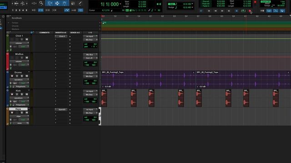Mute the Kick track
Viewport: 291px width, 163px height.
tap(27, 94)
